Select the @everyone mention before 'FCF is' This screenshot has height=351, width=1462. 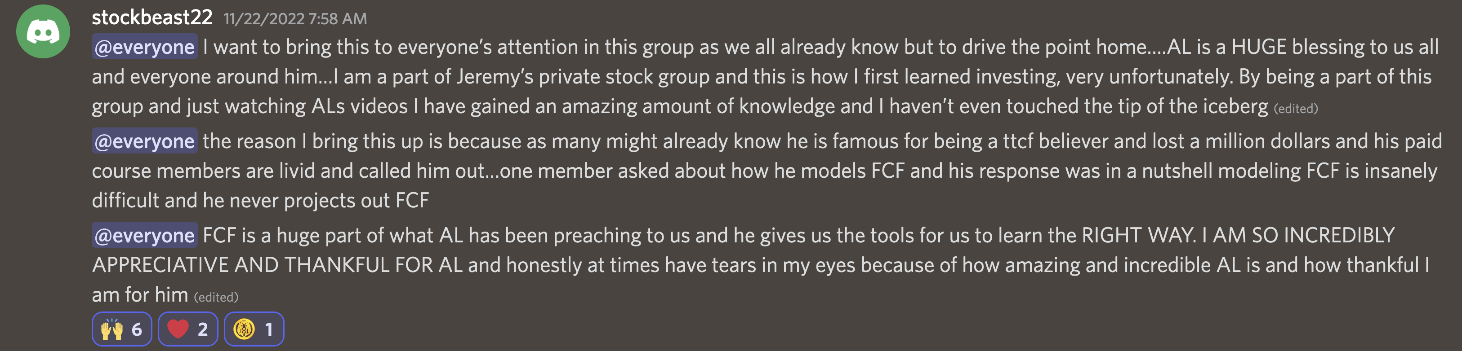point(145,235)
